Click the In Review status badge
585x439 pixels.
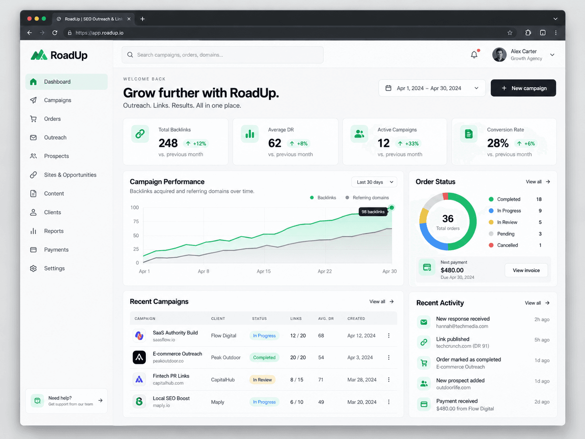point(262,380)
